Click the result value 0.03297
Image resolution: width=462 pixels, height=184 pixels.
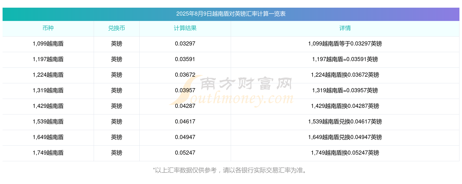[185, 44]
